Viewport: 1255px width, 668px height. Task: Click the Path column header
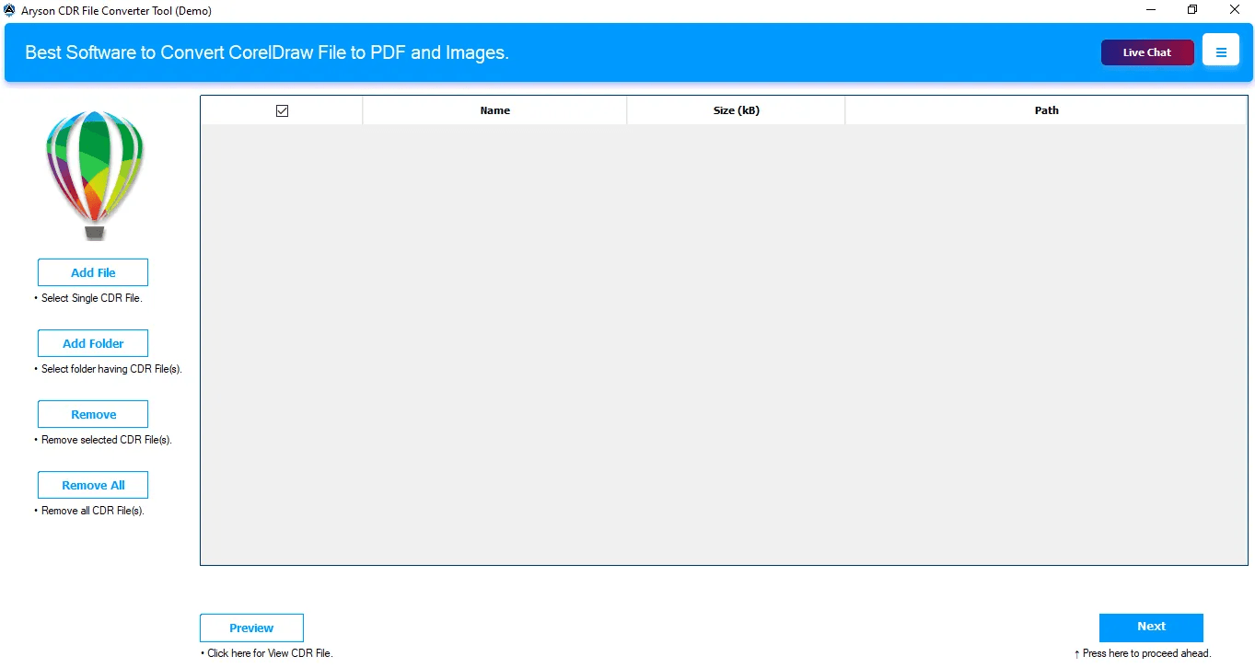click(x=1046, y=110)
